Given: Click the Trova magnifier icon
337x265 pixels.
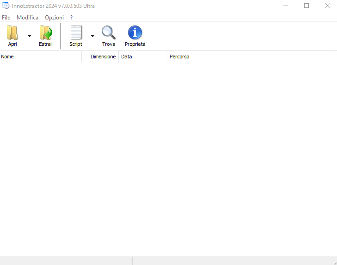Looking at the screenshot, I should point(109,32).
